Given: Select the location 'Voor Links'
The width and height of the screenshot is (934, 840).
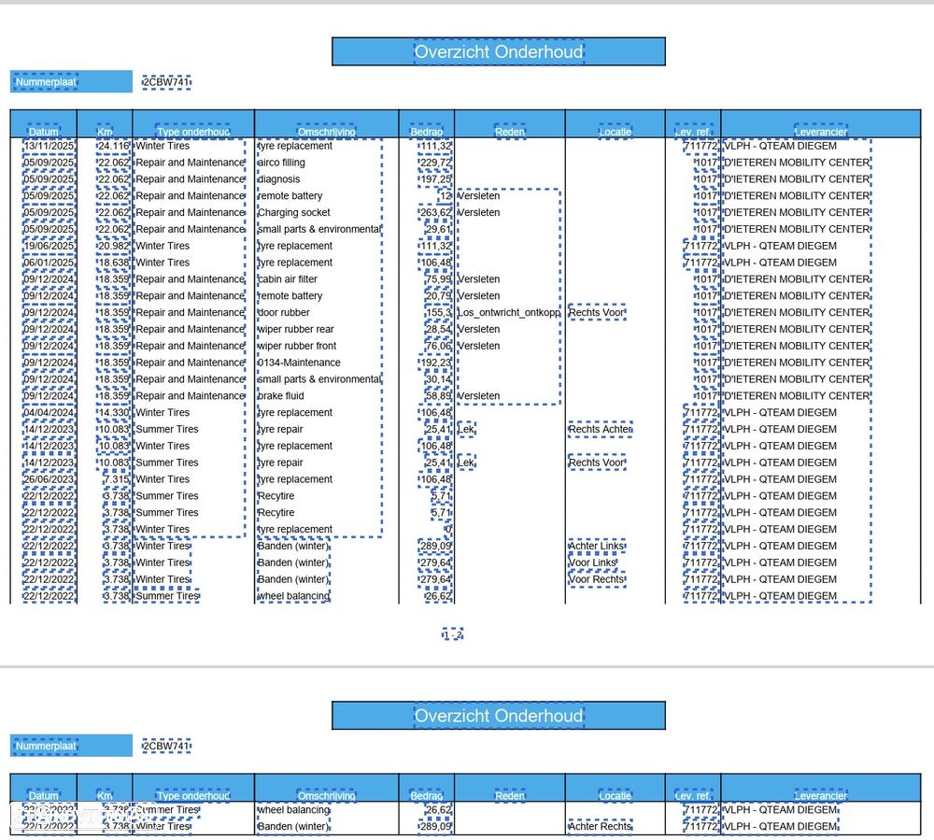Looking at the screenshot, I should [593, 562].
